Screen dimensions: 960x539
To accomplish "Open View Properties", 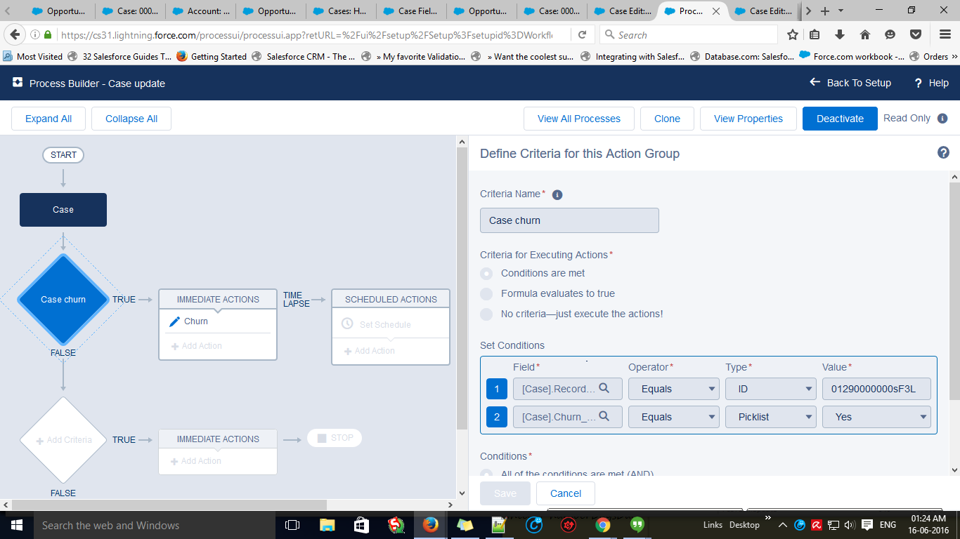I will point(748,119).
